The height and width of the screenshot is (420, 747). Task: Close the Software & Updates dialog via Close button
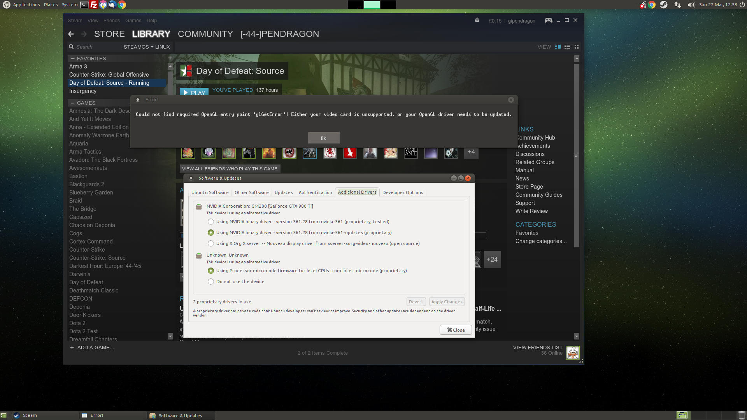[x=456, y=330]
